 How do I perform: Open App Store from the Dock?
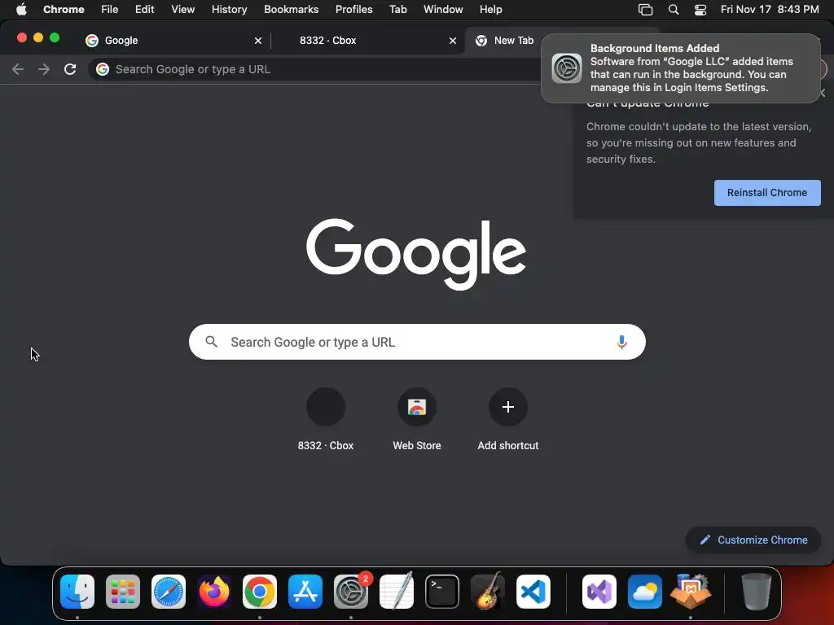(x=305, y=592)
